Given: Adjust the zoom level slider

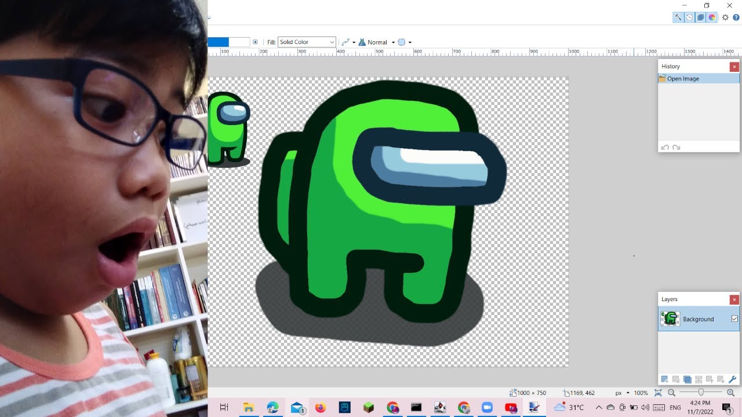Looking at the screenshot, I should (701, 393).
